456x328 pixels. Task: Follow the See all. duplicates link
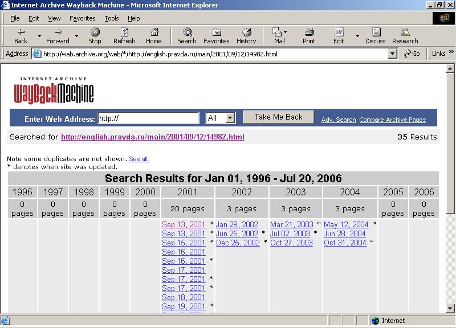coord(139,159)
